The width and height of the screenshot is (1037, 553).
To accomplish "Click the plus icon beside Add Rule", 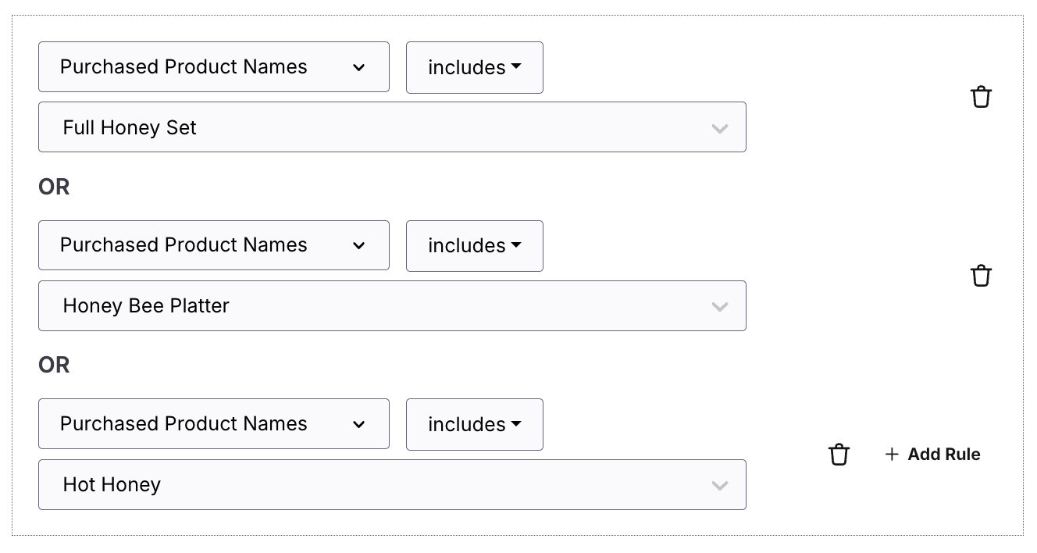I will click(x=892, y=454).
